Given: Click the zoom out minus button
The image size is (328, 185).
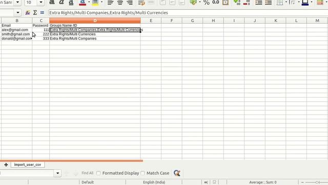Looking at the screenshot, I should pos(302,182).
